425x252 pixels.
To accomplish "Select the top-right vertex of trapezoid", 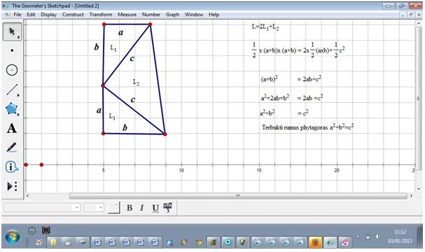I will click(x=150, y=24).
